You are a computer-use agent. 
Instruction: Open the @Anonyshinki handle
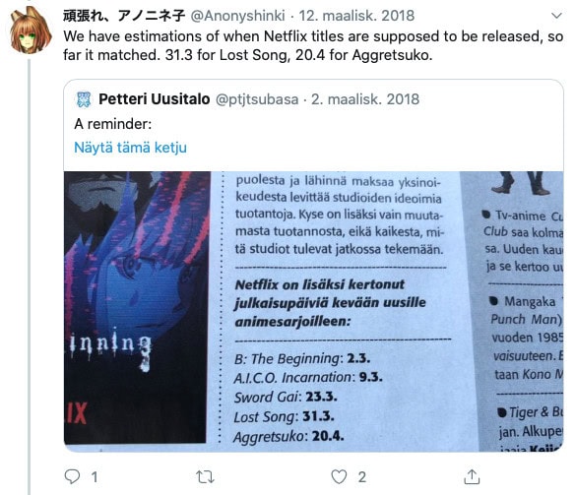click(237, 16)
